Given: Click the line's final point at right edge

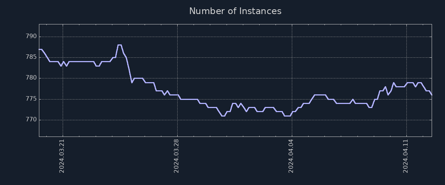Looking at the screenshot, I should coord(431,95).
